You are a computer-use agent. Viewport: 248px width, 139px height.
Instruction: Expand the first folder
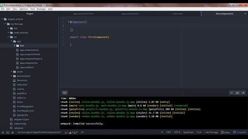click(x=14, y=46)
